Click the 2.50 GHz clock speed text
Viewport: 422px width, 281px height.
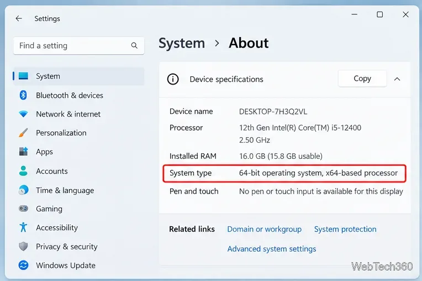(x=254, y=140)
